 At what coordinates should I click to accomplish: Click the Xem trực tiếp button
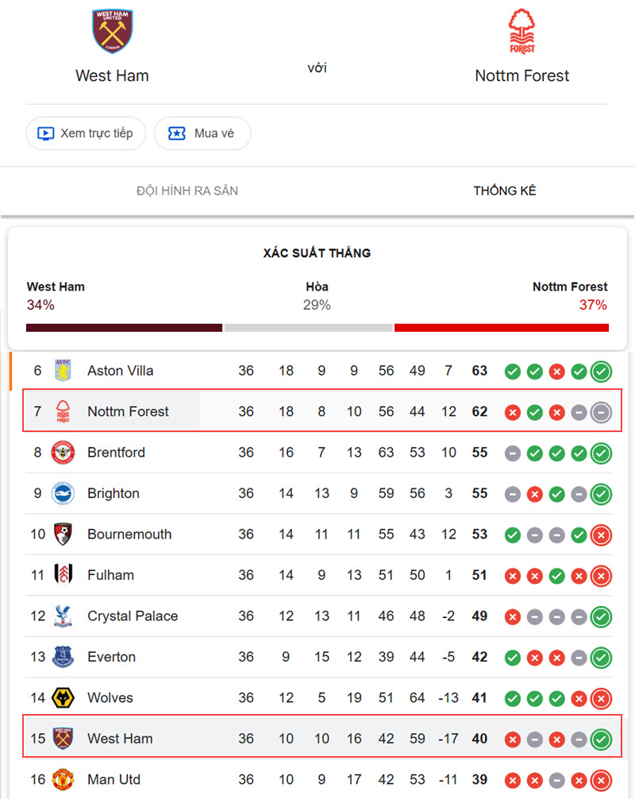[86, 133]
